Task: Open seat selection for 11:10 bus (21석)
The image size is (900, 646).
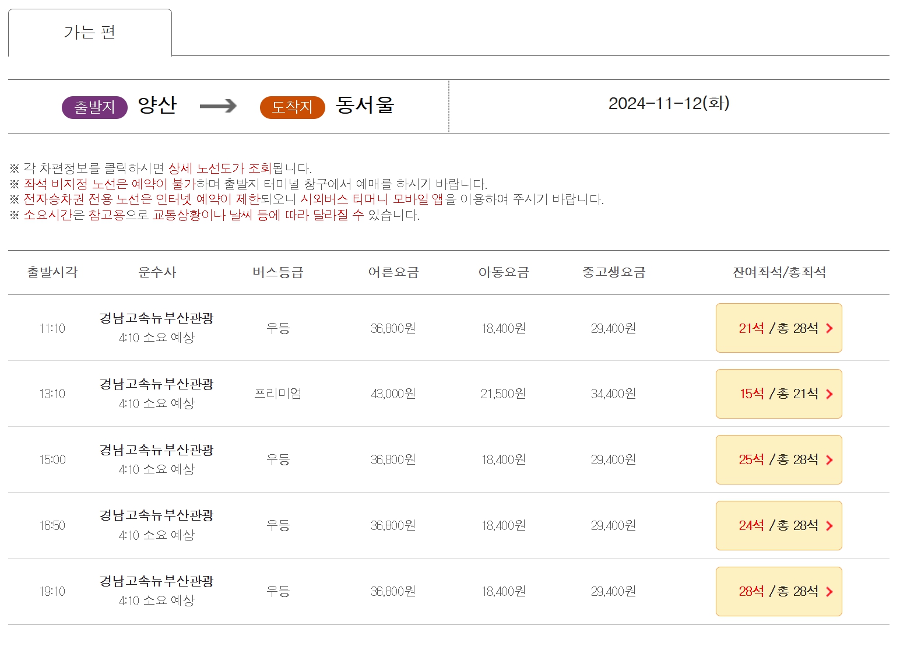Action: [779, 328]
